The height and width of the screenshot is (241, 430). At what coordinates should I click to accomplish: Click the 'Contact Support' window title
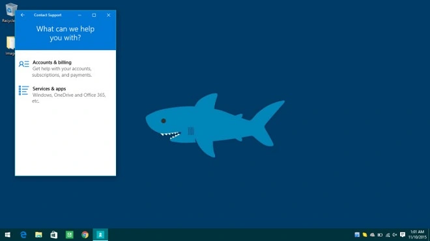pos(48,15)
